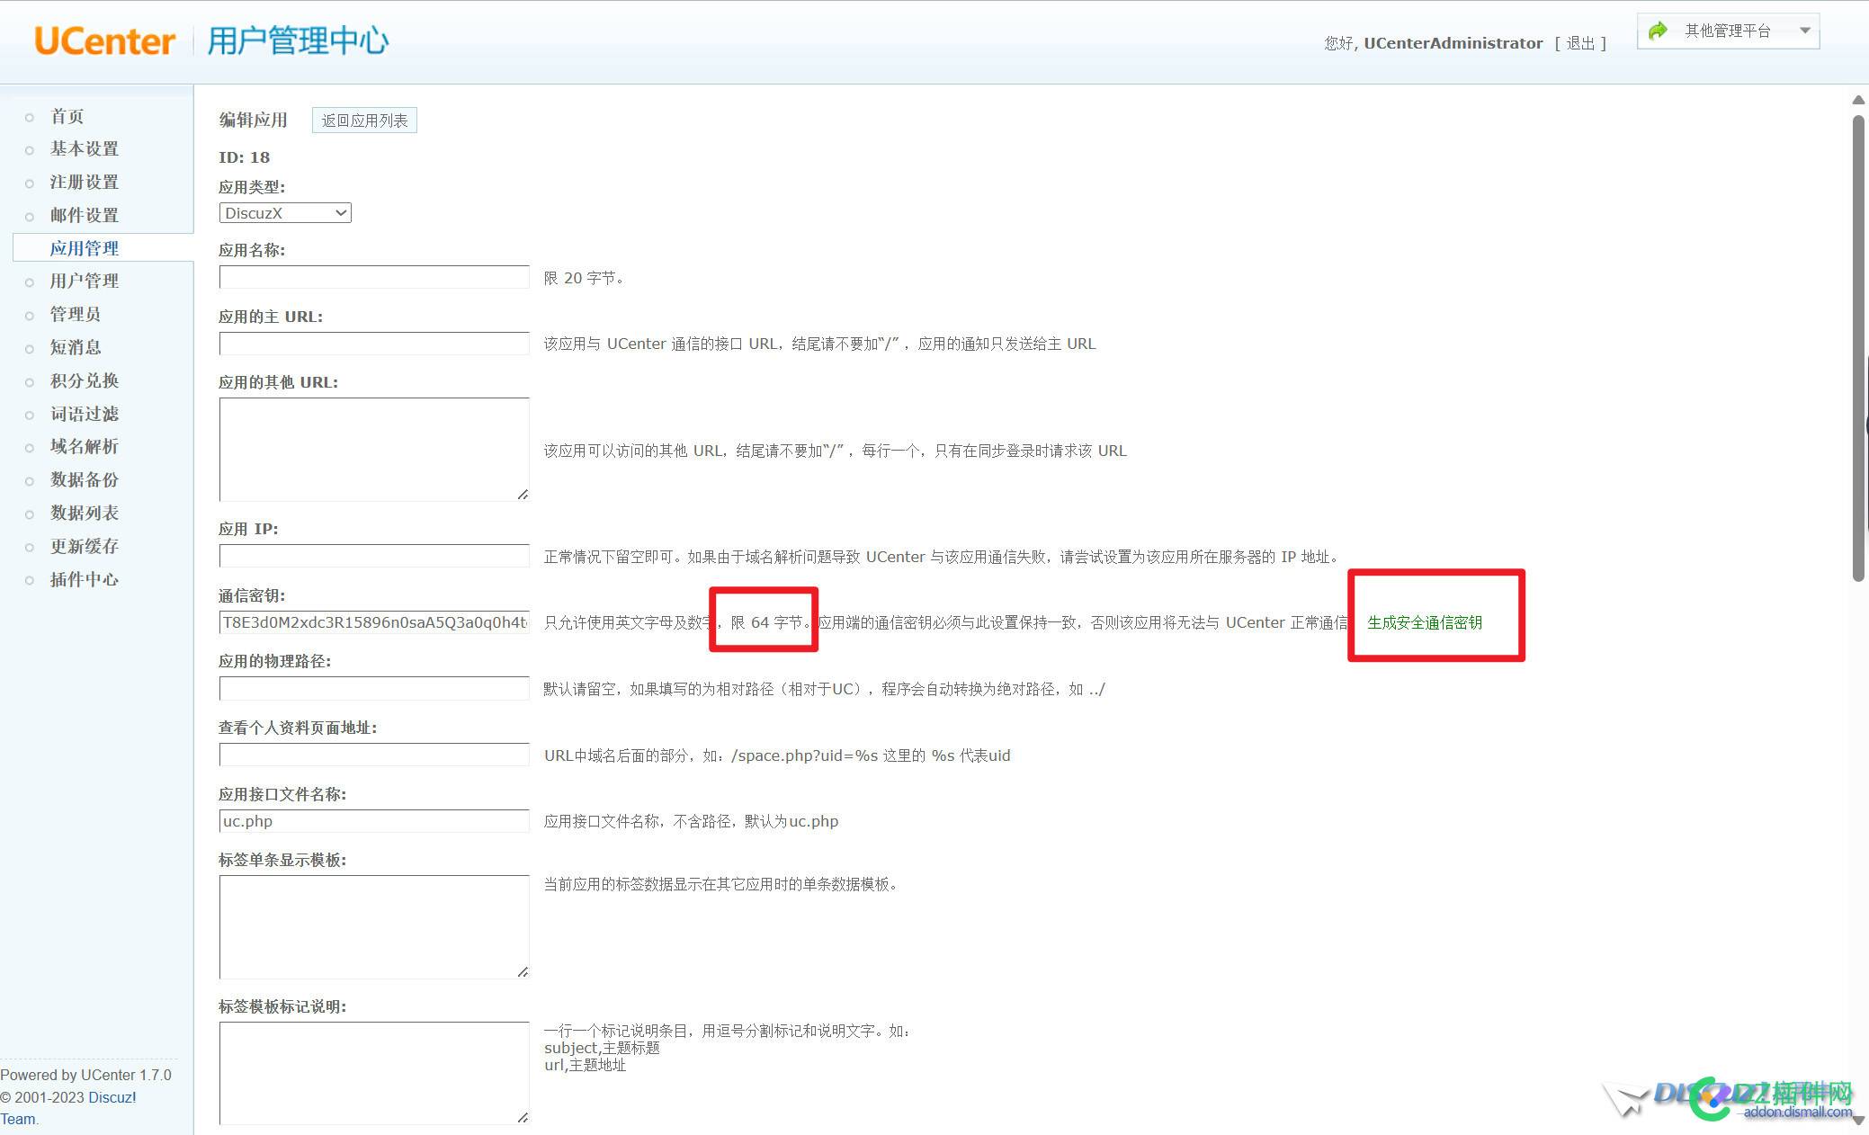The image size is (1869, 1135).
Task: Click the 应用的其他 URL textarea resize handle
Action: [x=523, y=494]
